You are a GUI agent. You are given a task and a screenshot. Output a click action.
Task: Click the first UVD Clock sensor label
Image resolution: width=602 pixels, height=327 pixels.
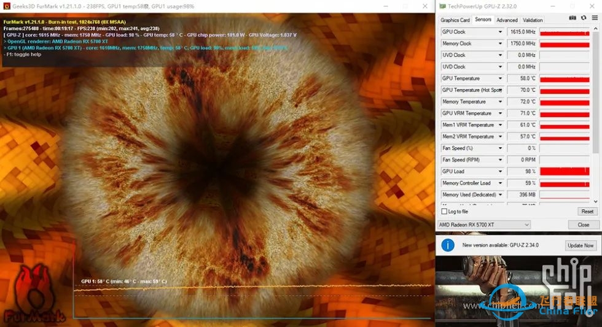(454, 55)
